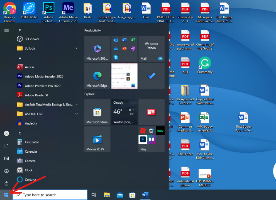Open Adobe Photoshop desktop shortcut

[49, 12]
